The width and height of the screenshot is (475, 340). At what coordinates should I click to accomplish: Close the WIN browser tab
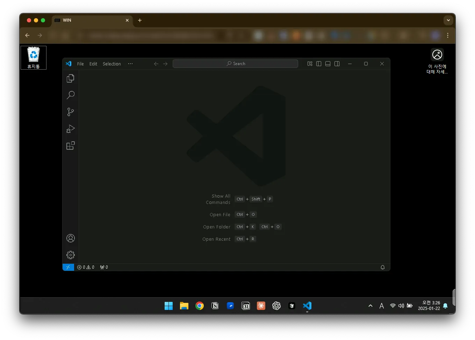click(127, 20)
